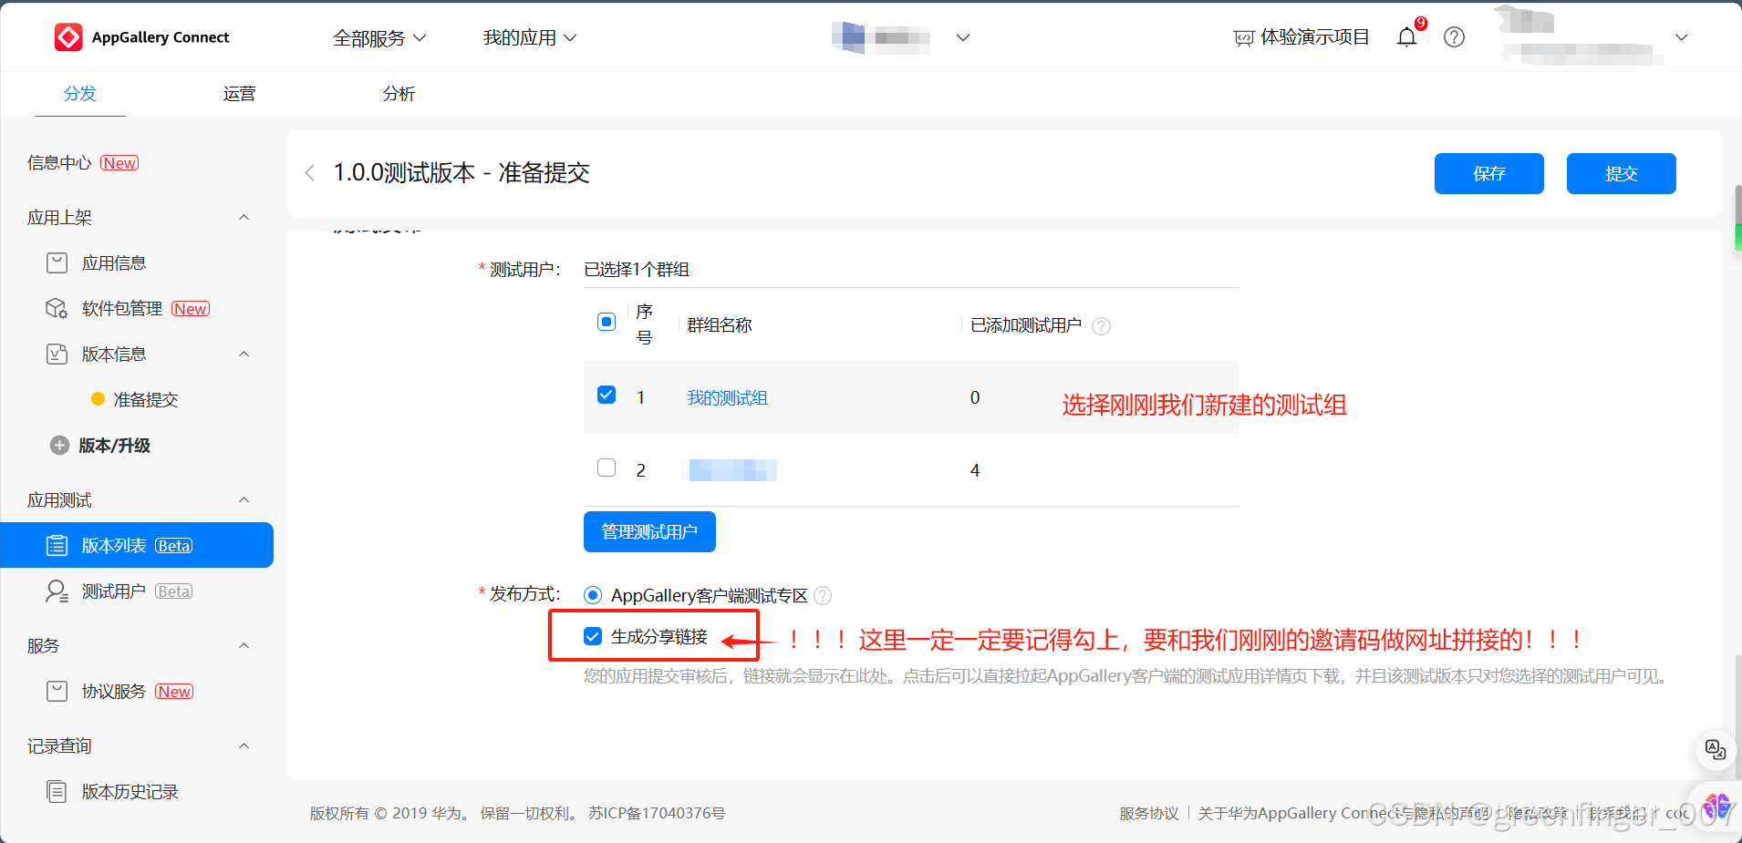Check the checkbox for group row 2
The width and height of the screenshot is (1742, 843).
point(607,468)
